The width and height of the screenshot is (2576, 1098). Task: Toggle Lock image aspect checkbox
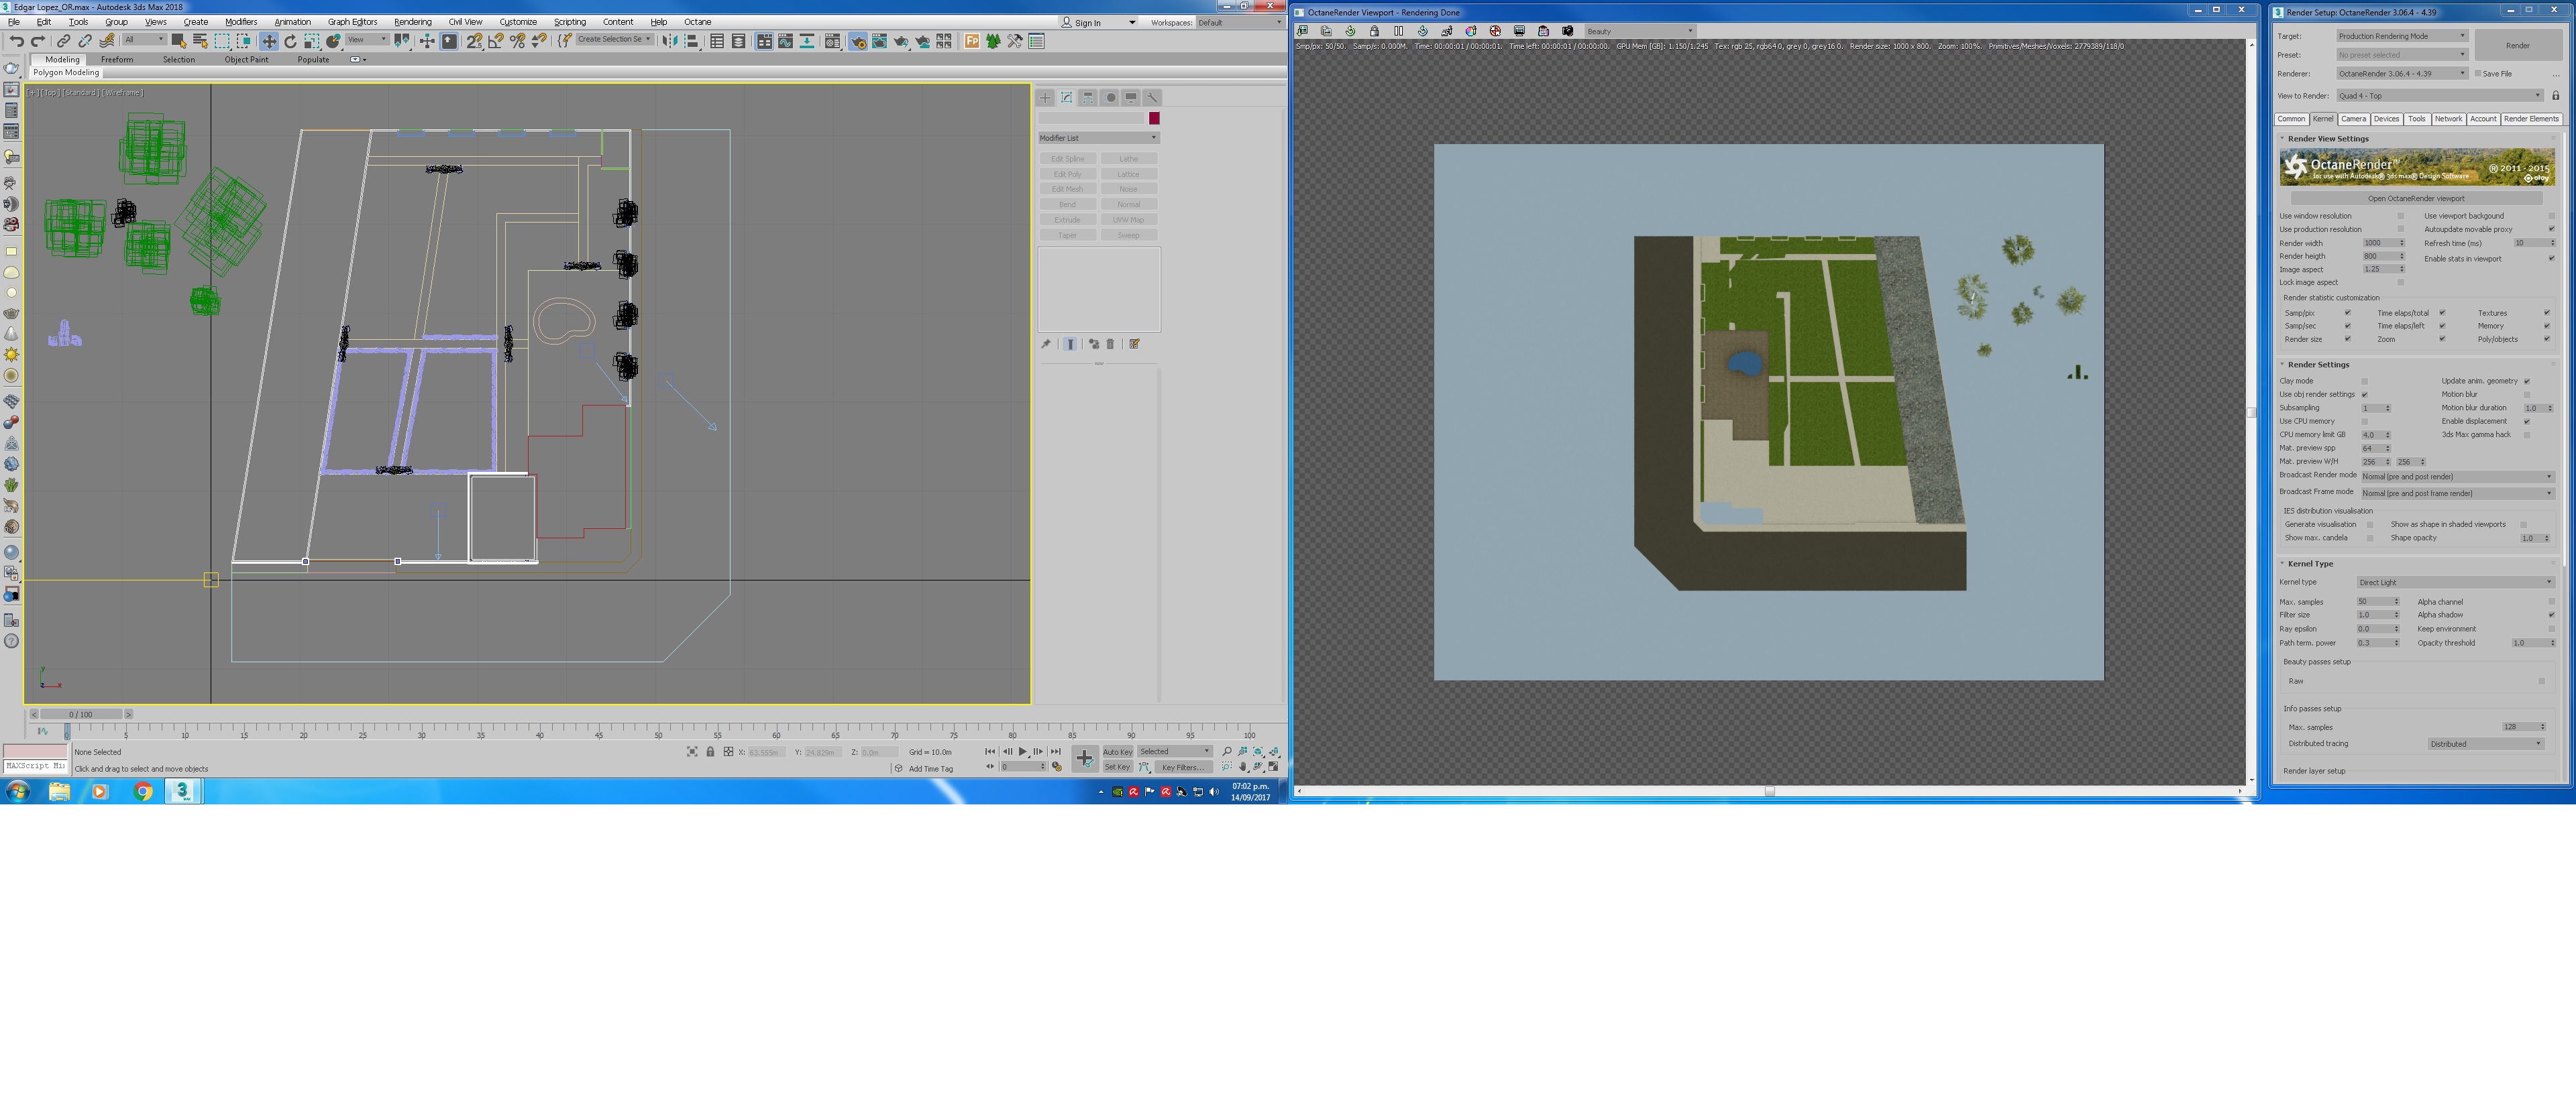tap(2400, 283)
